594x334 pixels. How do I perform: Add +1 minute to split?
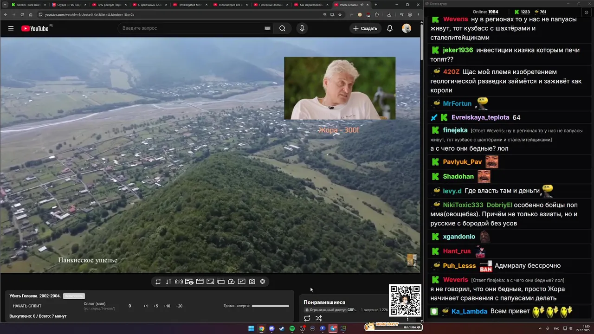click(146, 306)
